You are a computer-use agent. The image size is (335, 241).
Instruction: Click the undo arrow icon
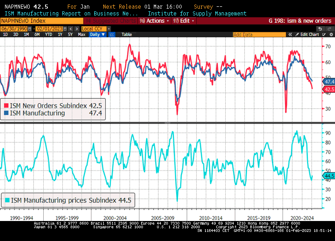[320, 29]
